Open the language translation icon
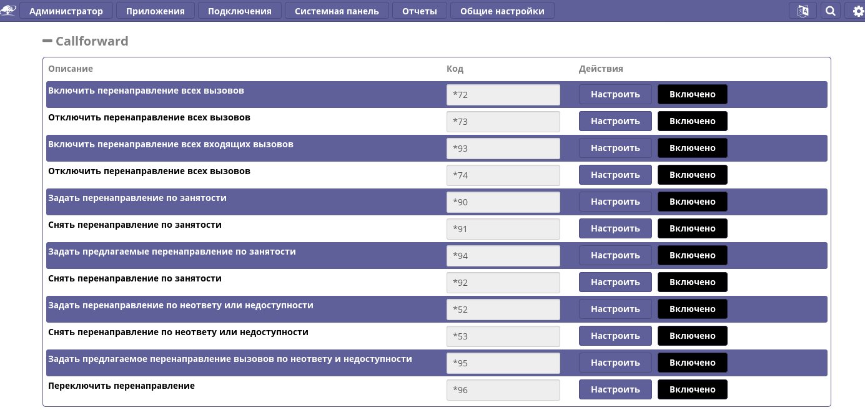Screen dimensions: 865x415 pyautogui.click(x=803, y=11)
